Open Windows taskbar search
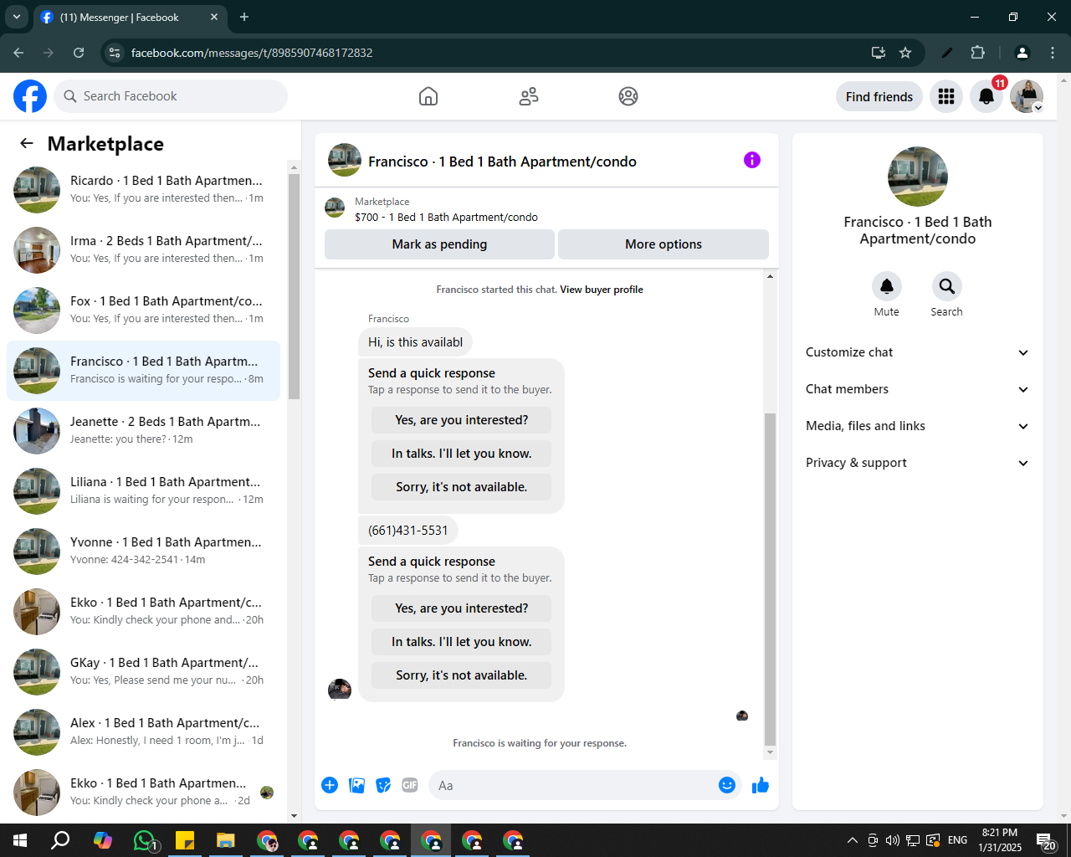The width and height of the screenshot is (1071, 857). coord(60,840)
